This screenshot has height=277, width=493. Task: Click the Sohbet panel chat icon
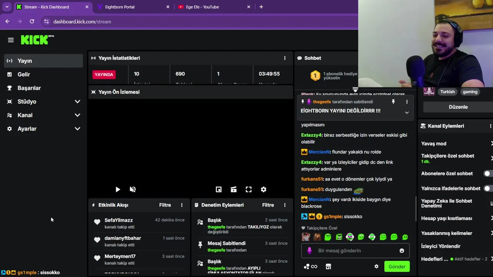(299, 58)
